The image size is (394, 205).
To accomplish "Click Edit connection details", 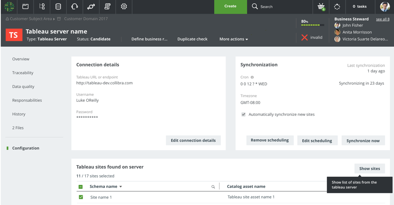I will pos(193,140).
